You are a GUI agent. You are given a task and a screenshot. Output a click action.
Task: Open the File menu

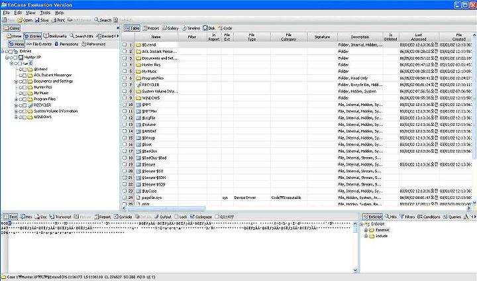pos(6,13)
